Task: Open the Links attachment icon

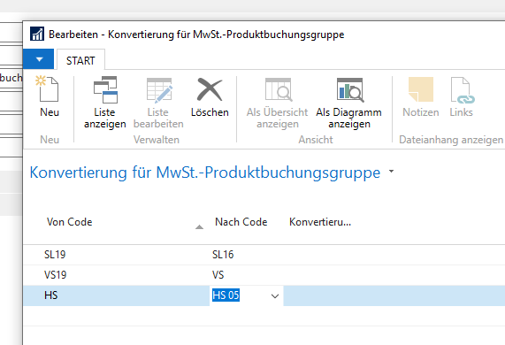Action: [x=463, y=90]
